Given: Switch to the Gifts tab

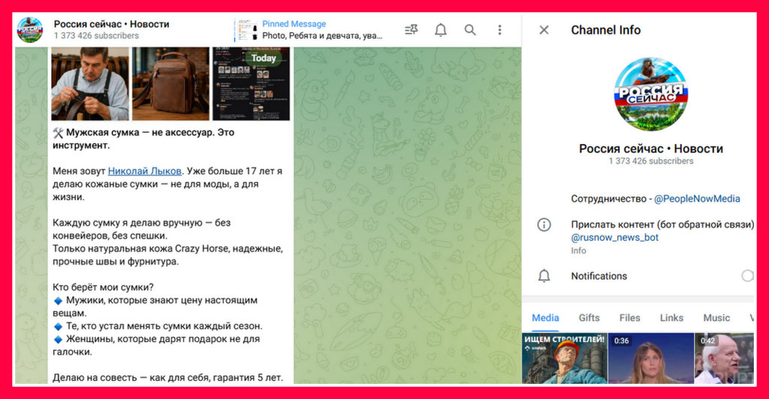Looking at the screenshot, I should (589, 318).
